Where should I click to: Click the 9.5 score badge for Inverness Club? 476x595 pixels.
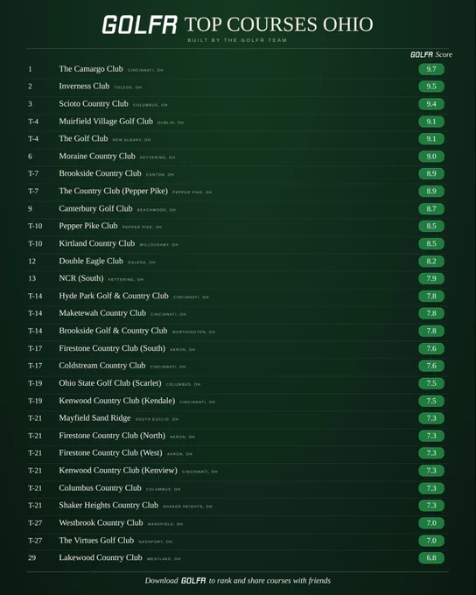(x=431, y=87)
